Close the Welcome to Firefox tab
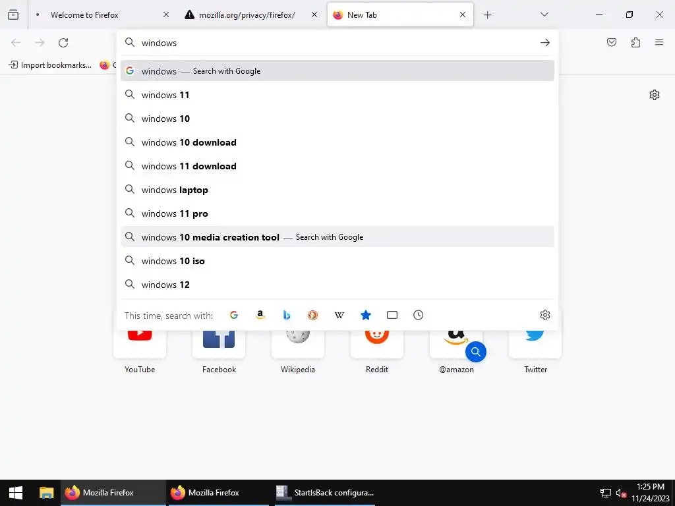 (165, 14)
